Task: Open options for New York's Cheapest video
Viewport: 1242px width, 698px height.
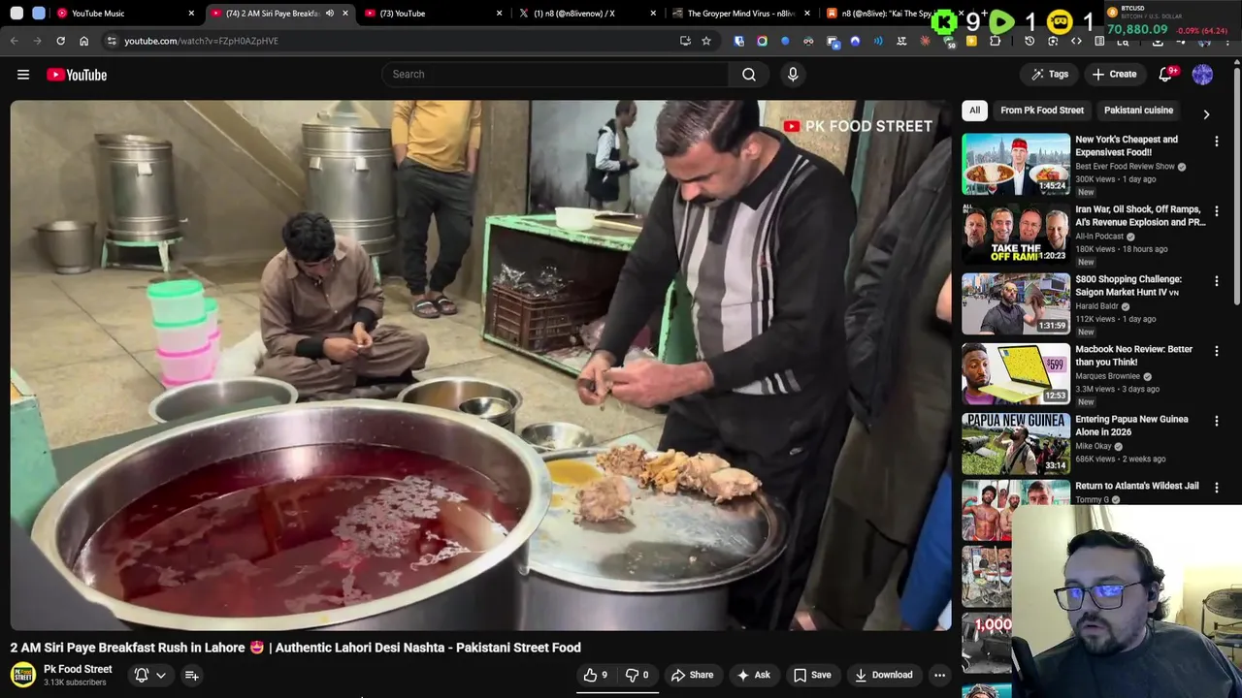Action: point(1216,142)
